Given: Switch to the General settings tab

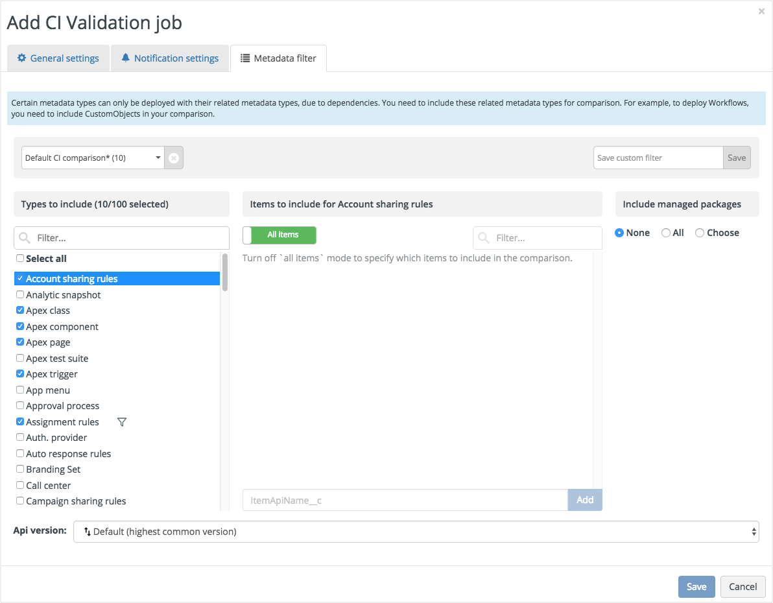Looking at the screenshot, I should click(x=58, y=58).
